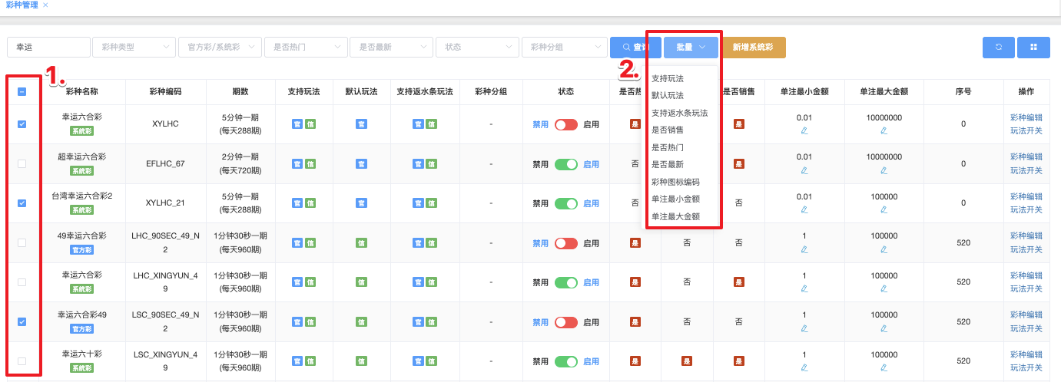Enable status switch for 49幸运六合彩 row

566,243
